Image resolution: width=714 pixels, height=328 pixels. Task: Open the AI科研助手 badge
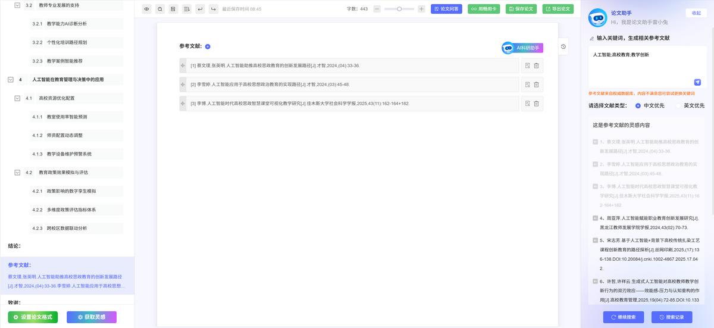[522, 48]
